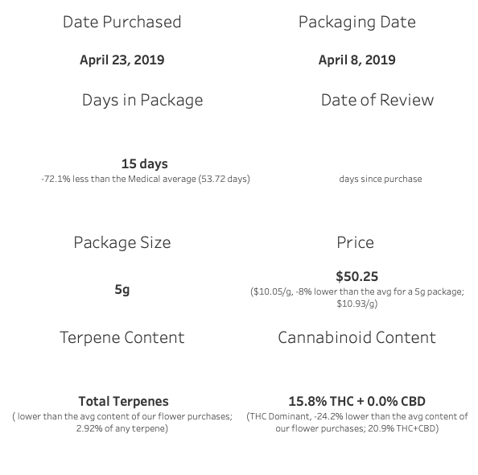Screen dimensions: 478x475
Task: Select the 15 days value
Action: [145, 163]
